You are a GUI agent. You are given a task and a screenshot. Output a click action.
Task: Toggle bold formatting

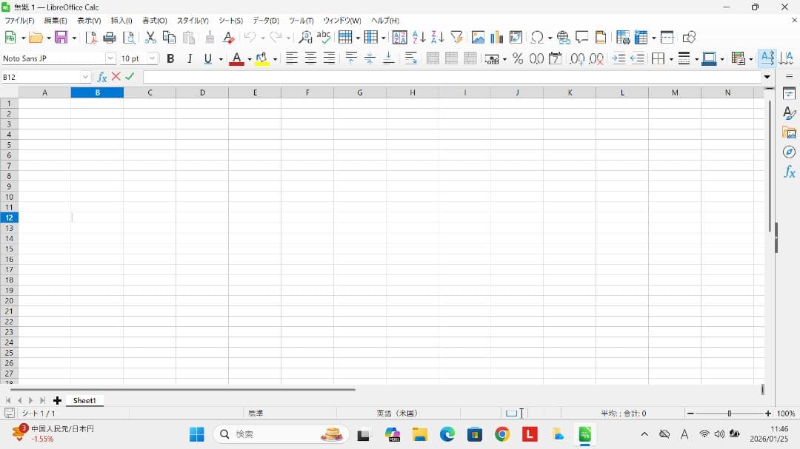(x=170, y=58)
